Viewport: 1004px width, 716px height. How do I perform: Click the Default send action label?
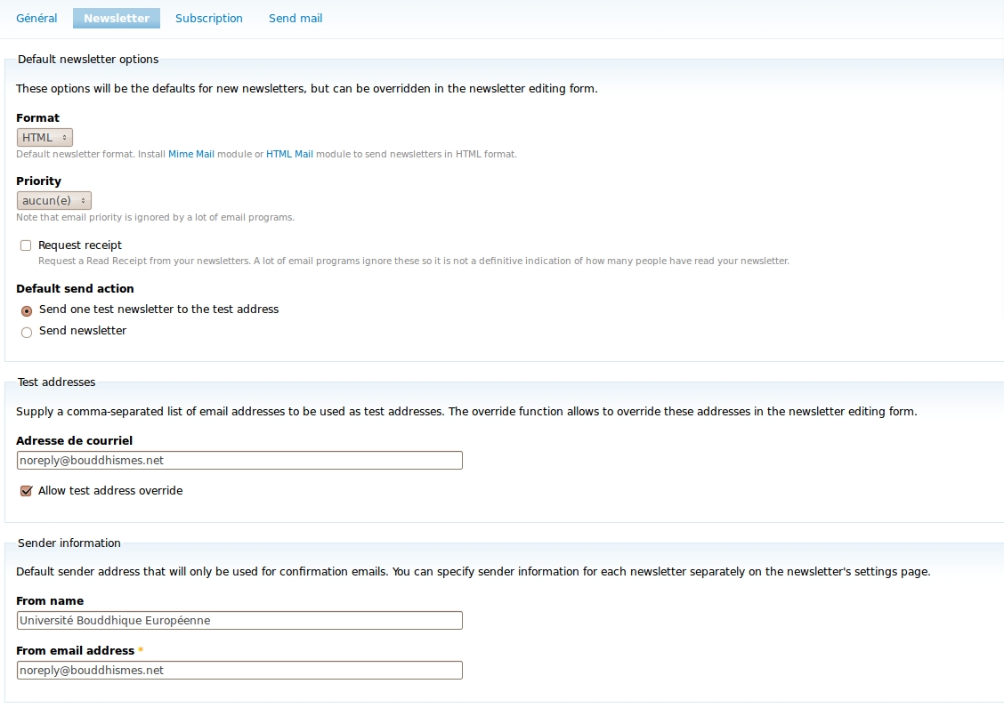[75, 288]
